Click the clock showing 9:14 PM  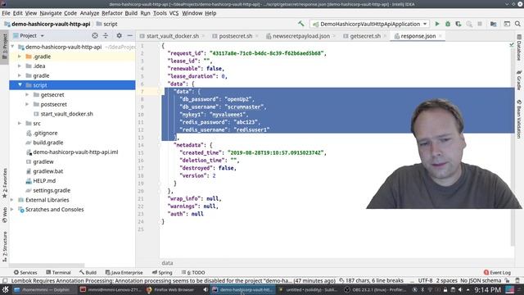(487, 289)
